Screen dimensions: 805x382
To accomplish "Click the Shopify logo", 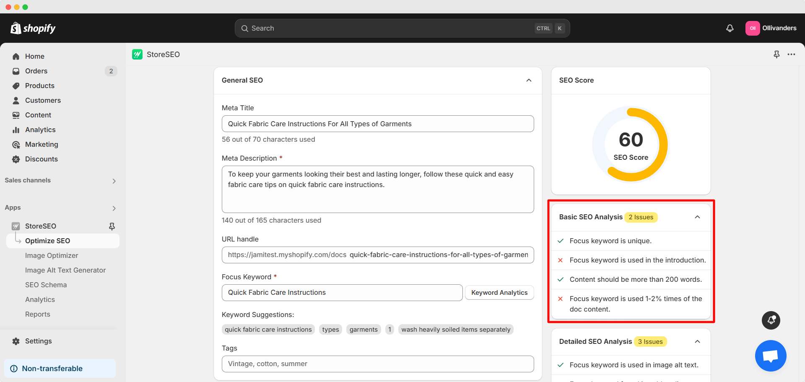I will (33, 28).
